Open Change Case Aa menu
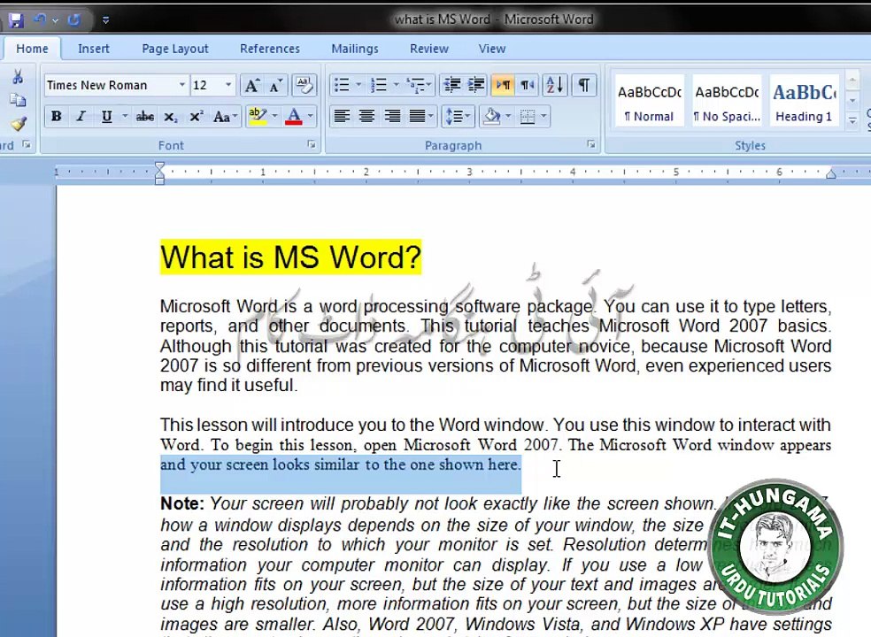The width and height of the screenshot is (871, 637). tap(225, 117)
